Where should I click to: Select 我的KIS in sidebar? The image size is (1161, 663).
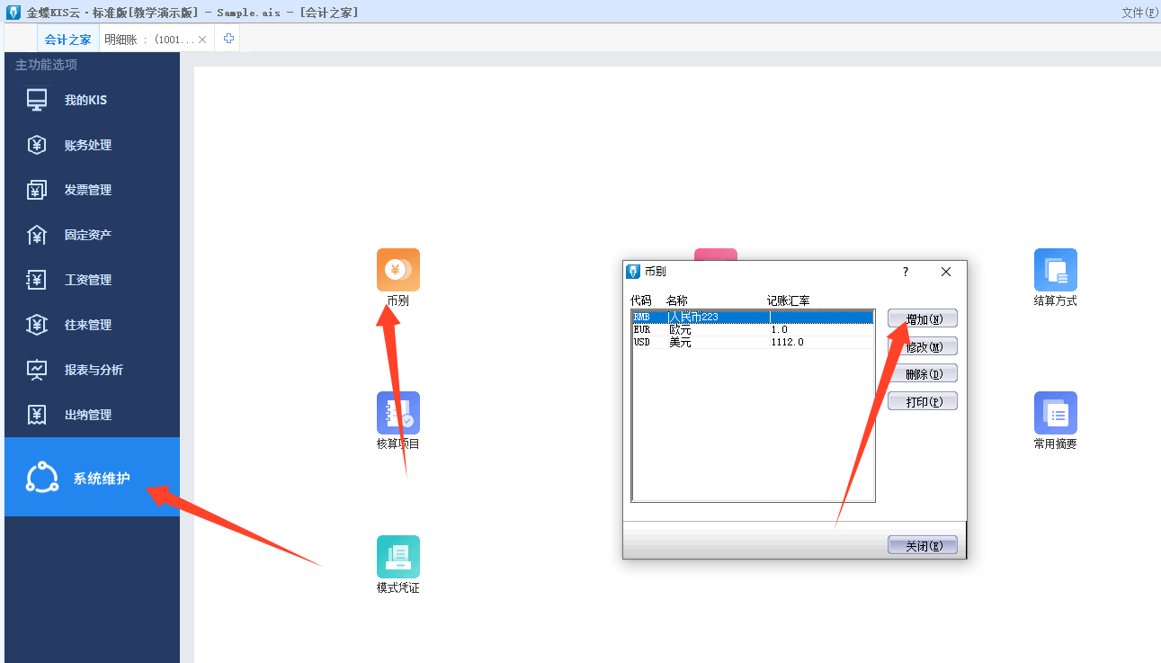pyautogui.click(x=92, y=100)
